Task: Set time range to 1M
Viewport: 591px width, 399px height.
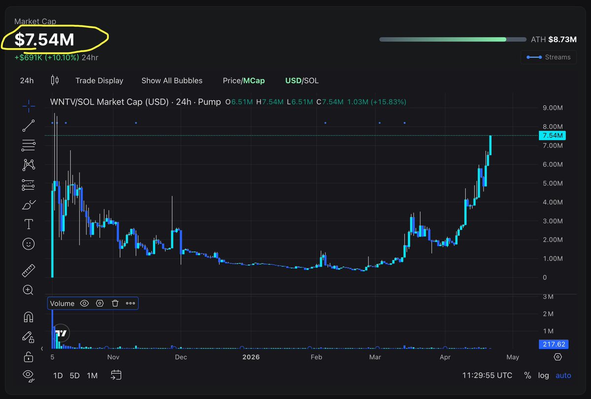Action: pos(92,376)
